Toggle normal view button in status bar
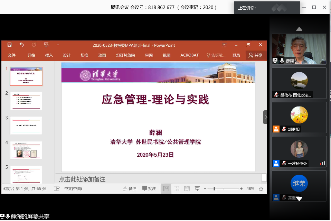 pos(166,188)
